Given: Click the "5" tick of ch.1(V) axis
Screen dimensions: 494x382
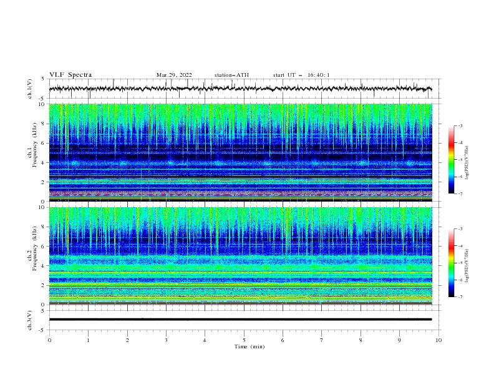Looking at the screenshot, I should [x=44, y=79].
